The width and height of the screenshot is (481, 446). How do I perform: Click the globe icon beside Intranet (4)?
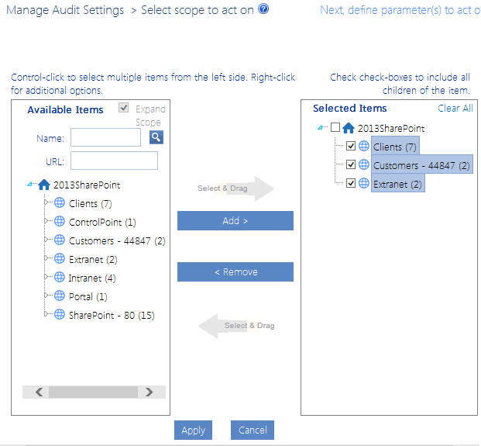coord(60,278)
